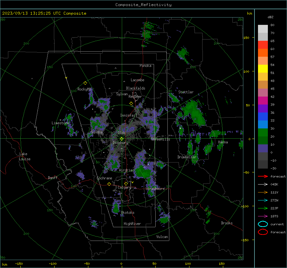287x268 pixels.
Task: Click the 18TS legend label
Action: click(274, 216)
